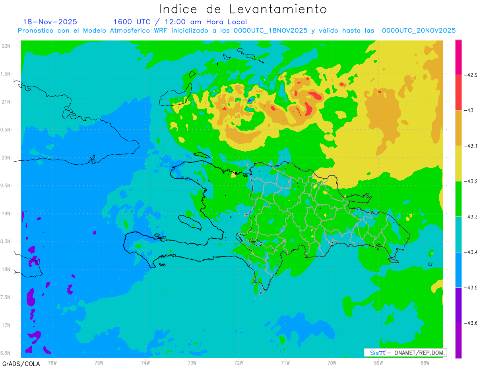Click the '1600 UTC / 12:00 am Hora Local' text
Screen dimensions: 477x368
(x=180, y=22)
